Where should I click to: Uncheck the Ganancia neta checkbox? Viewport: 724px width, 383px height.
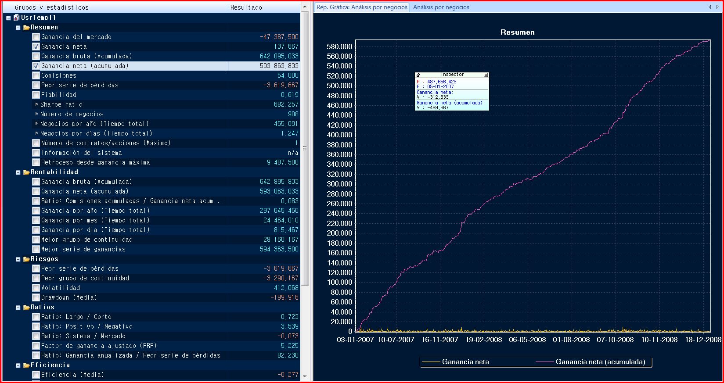coord(36,47)
